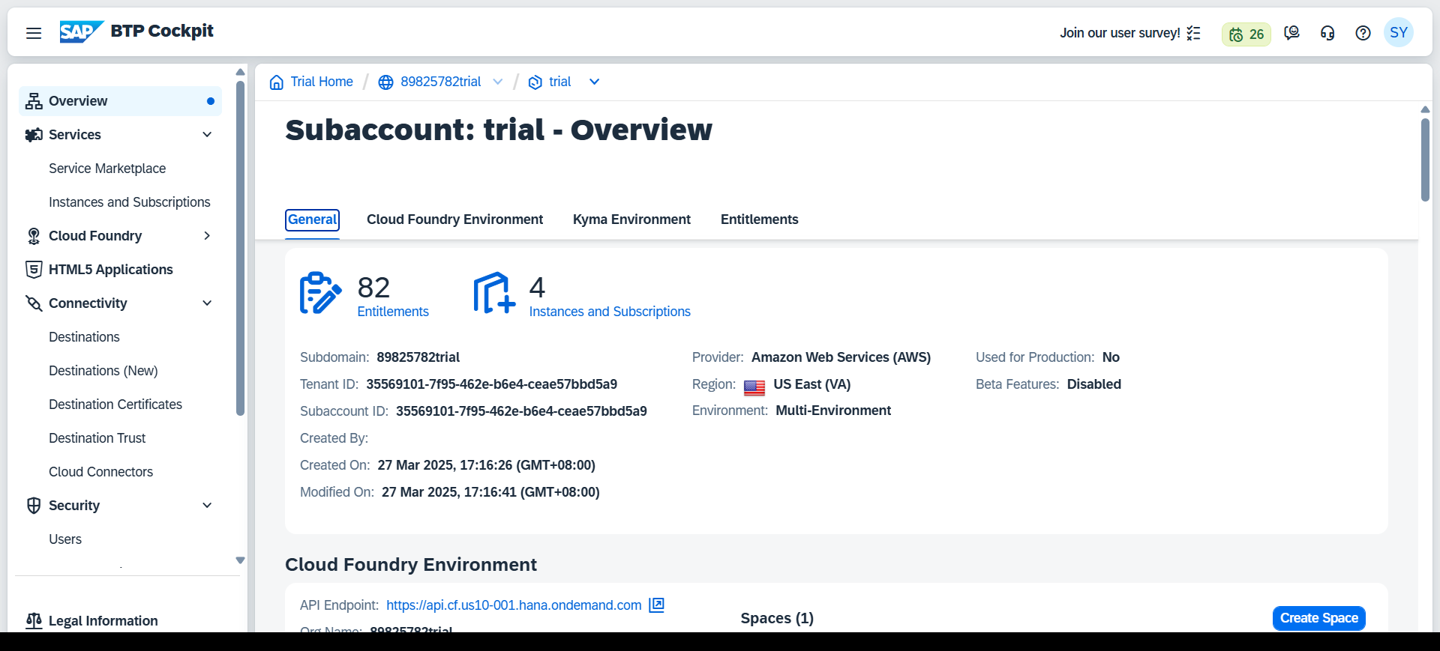This screenshot has width=1440, height=651.
Task: Click the HTML5 Applications icon in sidebar
Action: [x=34, y=270]
